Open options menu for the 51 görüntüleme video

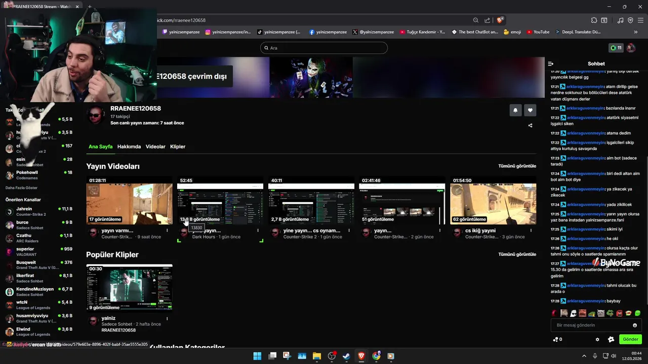pos(439,231)
